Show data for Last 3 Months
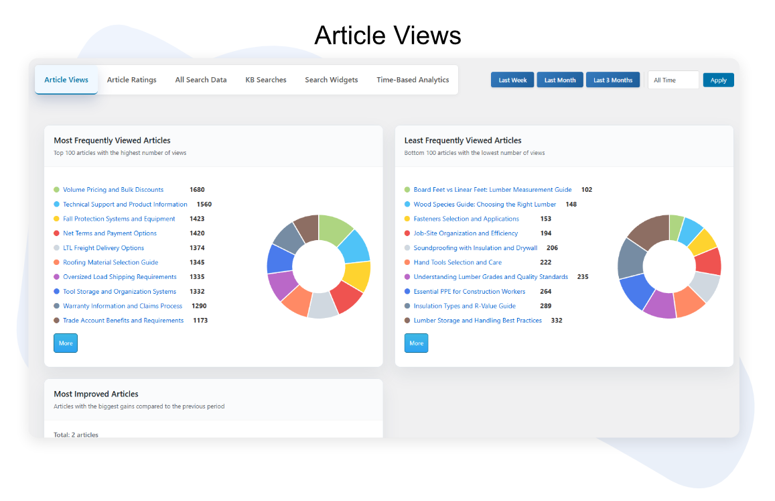Screen dimensions: 775x501 pyautogui.click(x=613, y=80)
